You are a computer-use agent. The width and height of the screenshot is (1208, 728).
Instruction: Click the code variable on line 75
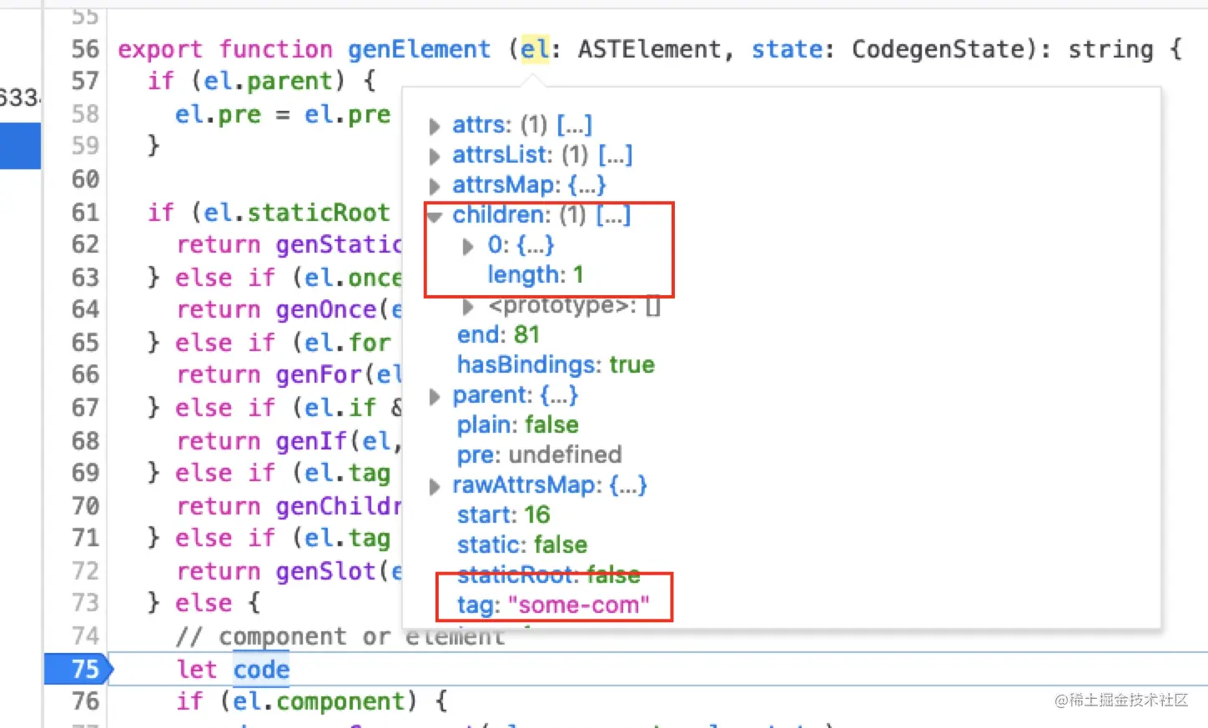[261, 669]
